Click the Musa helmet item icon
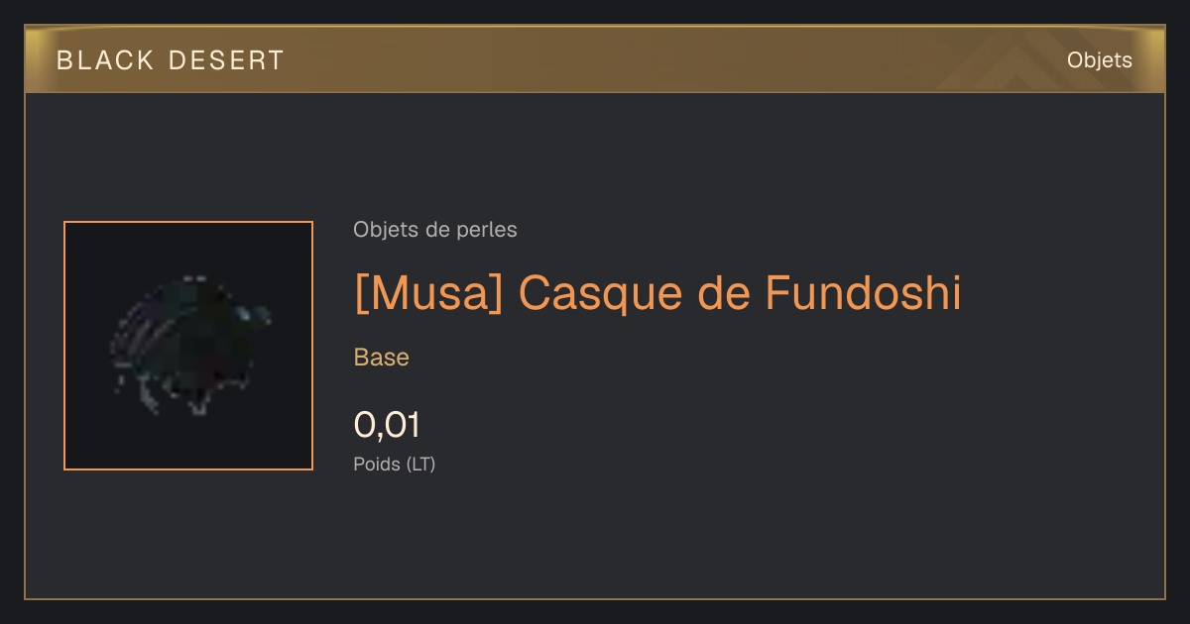Screen dimensions: 1190x624 [188, 345]
